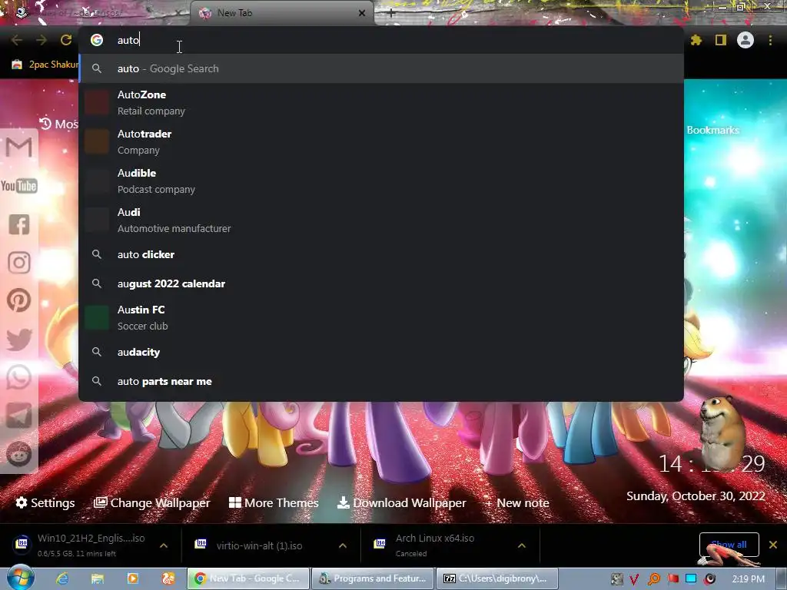Viewport: 787px width, 590px height.
Task: Select the 'auto clicker' suggestion
Action: coord(381,254)
